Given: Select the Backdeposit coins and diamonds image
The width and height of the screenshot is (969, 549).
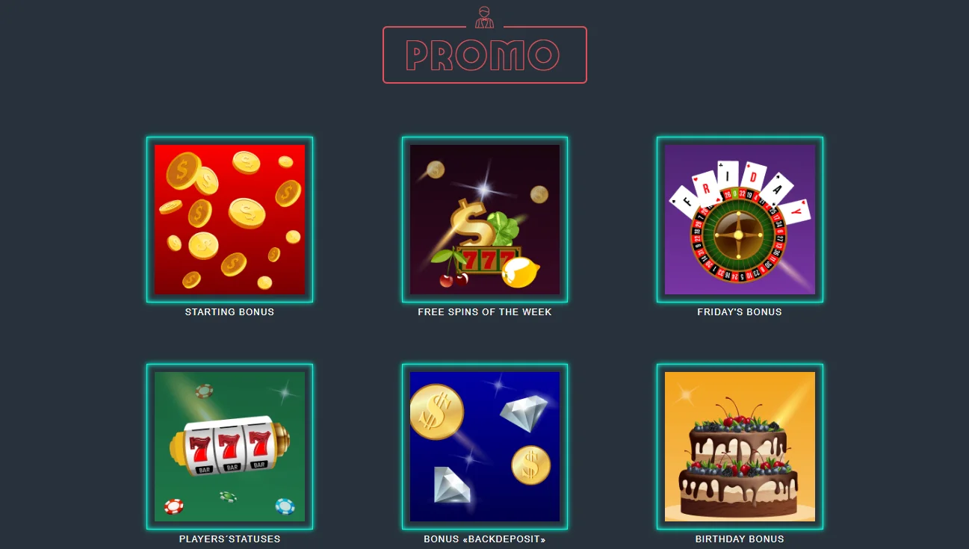Looking at the screenshot, I should 485,447.
